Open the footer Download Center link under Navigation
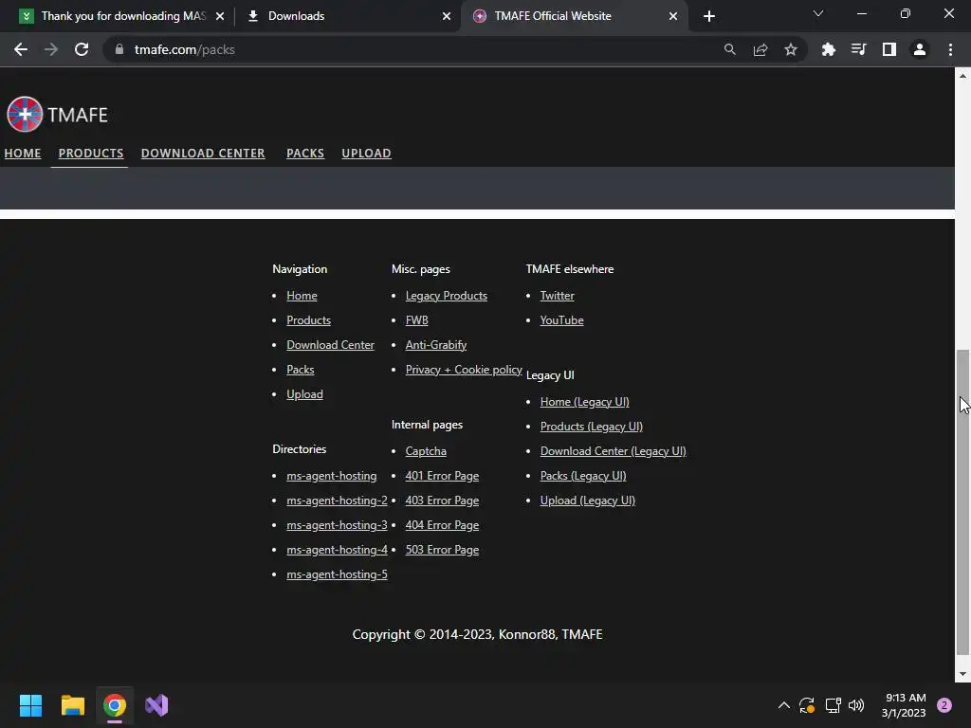 tap(330, 345)
